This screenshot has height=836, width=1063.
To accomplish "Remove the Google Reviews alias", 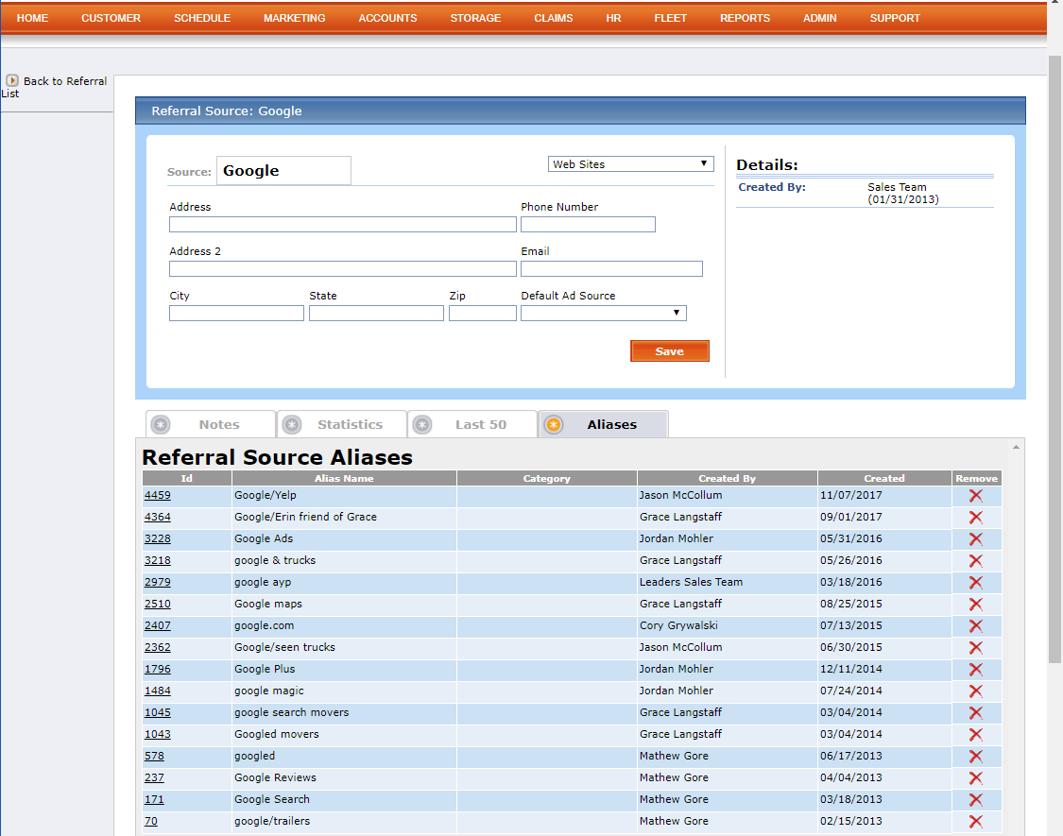I will pos(975,777).
